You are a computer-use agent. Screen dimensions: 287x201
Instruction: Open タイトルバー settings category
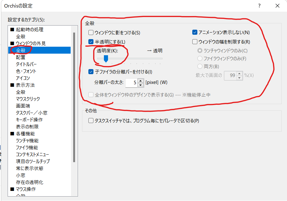(26, 64)
